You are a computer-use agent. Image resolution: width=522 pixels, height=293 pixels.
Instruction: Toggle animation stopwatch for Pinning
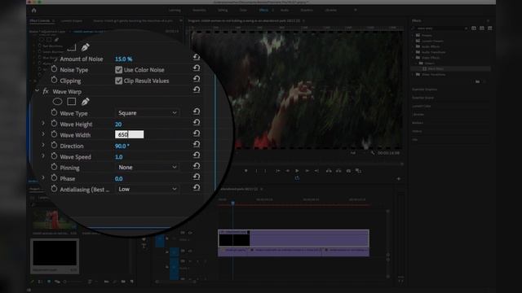click(x=54, y=167)
